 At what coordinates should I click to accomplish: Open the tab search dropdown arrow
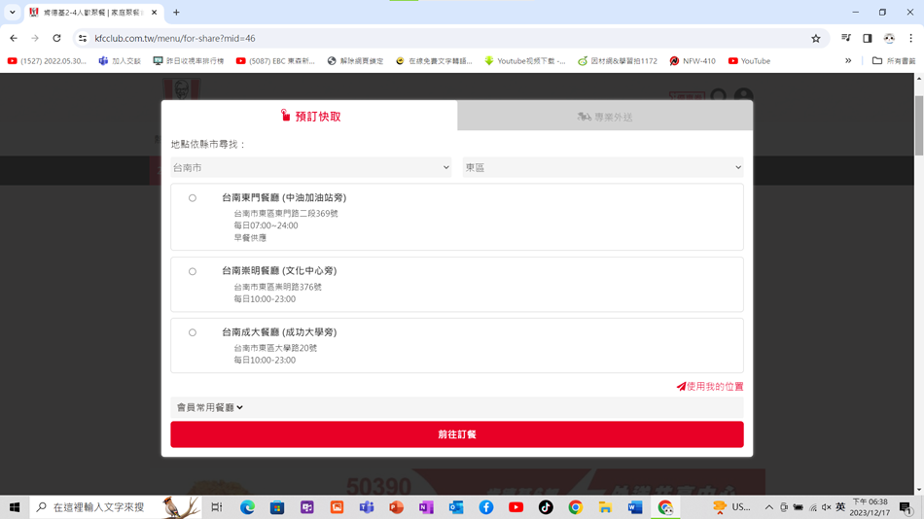pos(13,13)
